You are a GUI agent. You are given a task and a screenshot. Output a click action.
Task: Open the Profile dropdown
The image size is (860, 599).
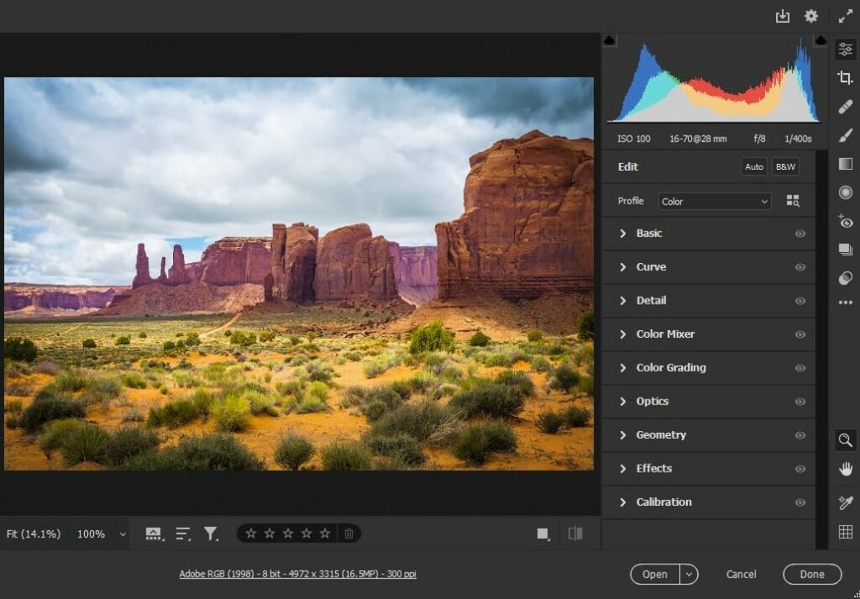[x=714, y=201]
